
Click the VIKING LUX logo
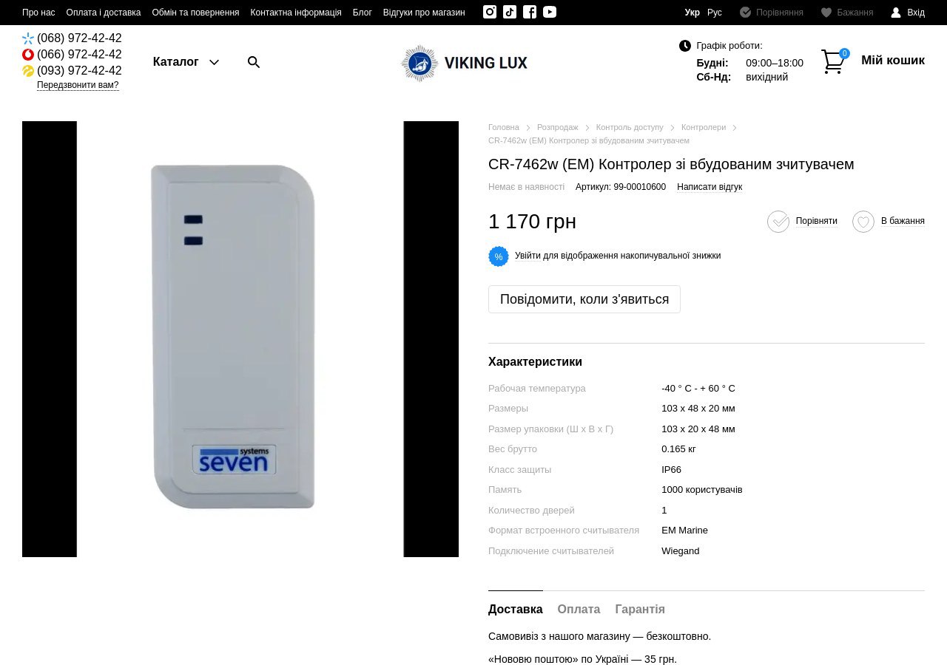point(464,63)
